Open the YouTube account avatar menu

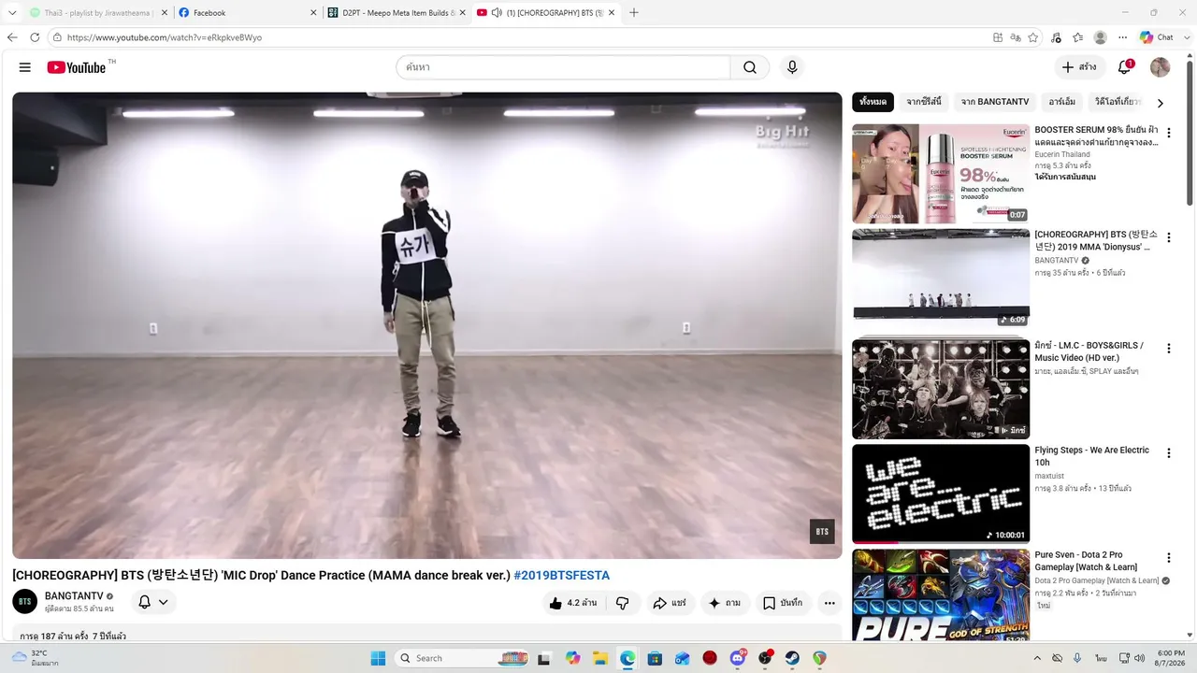[x=1160, y=67]
